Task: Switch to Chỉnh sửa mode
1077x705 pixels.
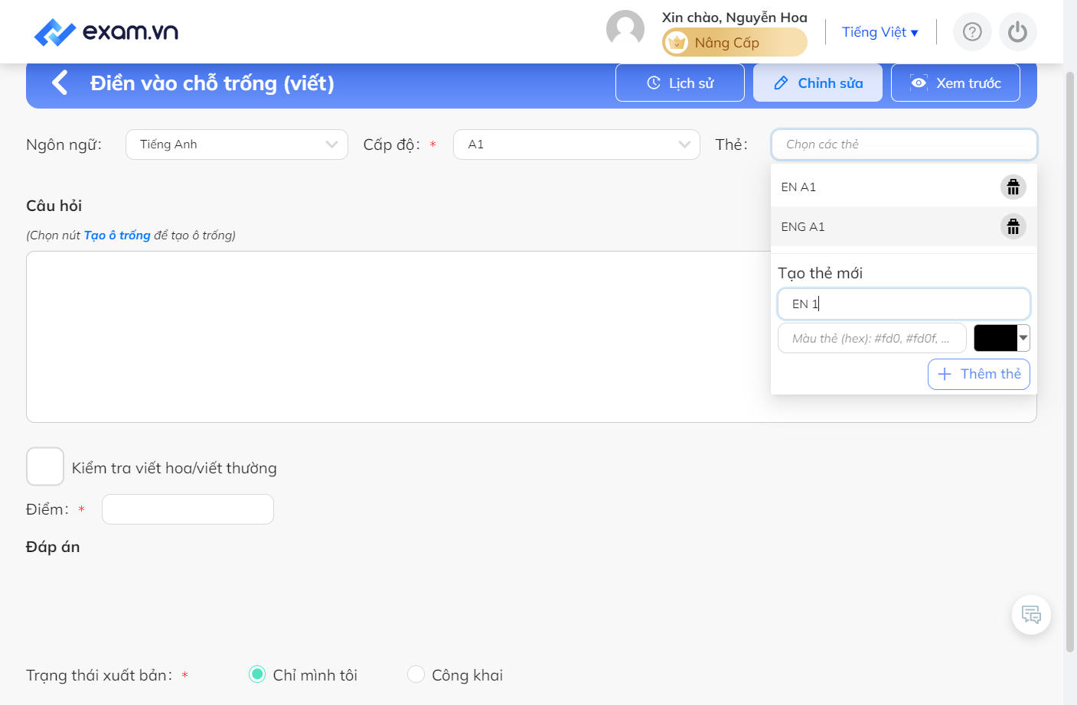Action: (818, 83)
